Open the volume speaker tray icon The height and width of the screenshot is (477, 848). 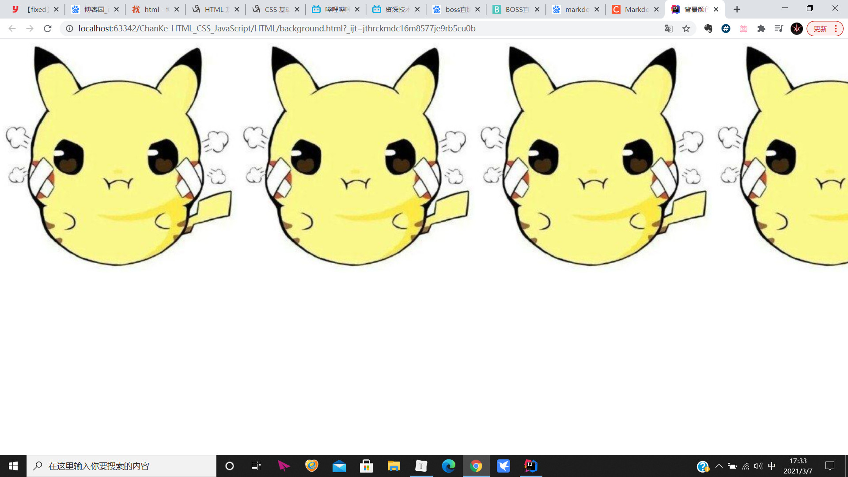758,466
